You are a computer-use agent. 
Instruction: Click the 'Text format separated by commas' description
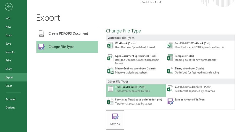(195, 91)
